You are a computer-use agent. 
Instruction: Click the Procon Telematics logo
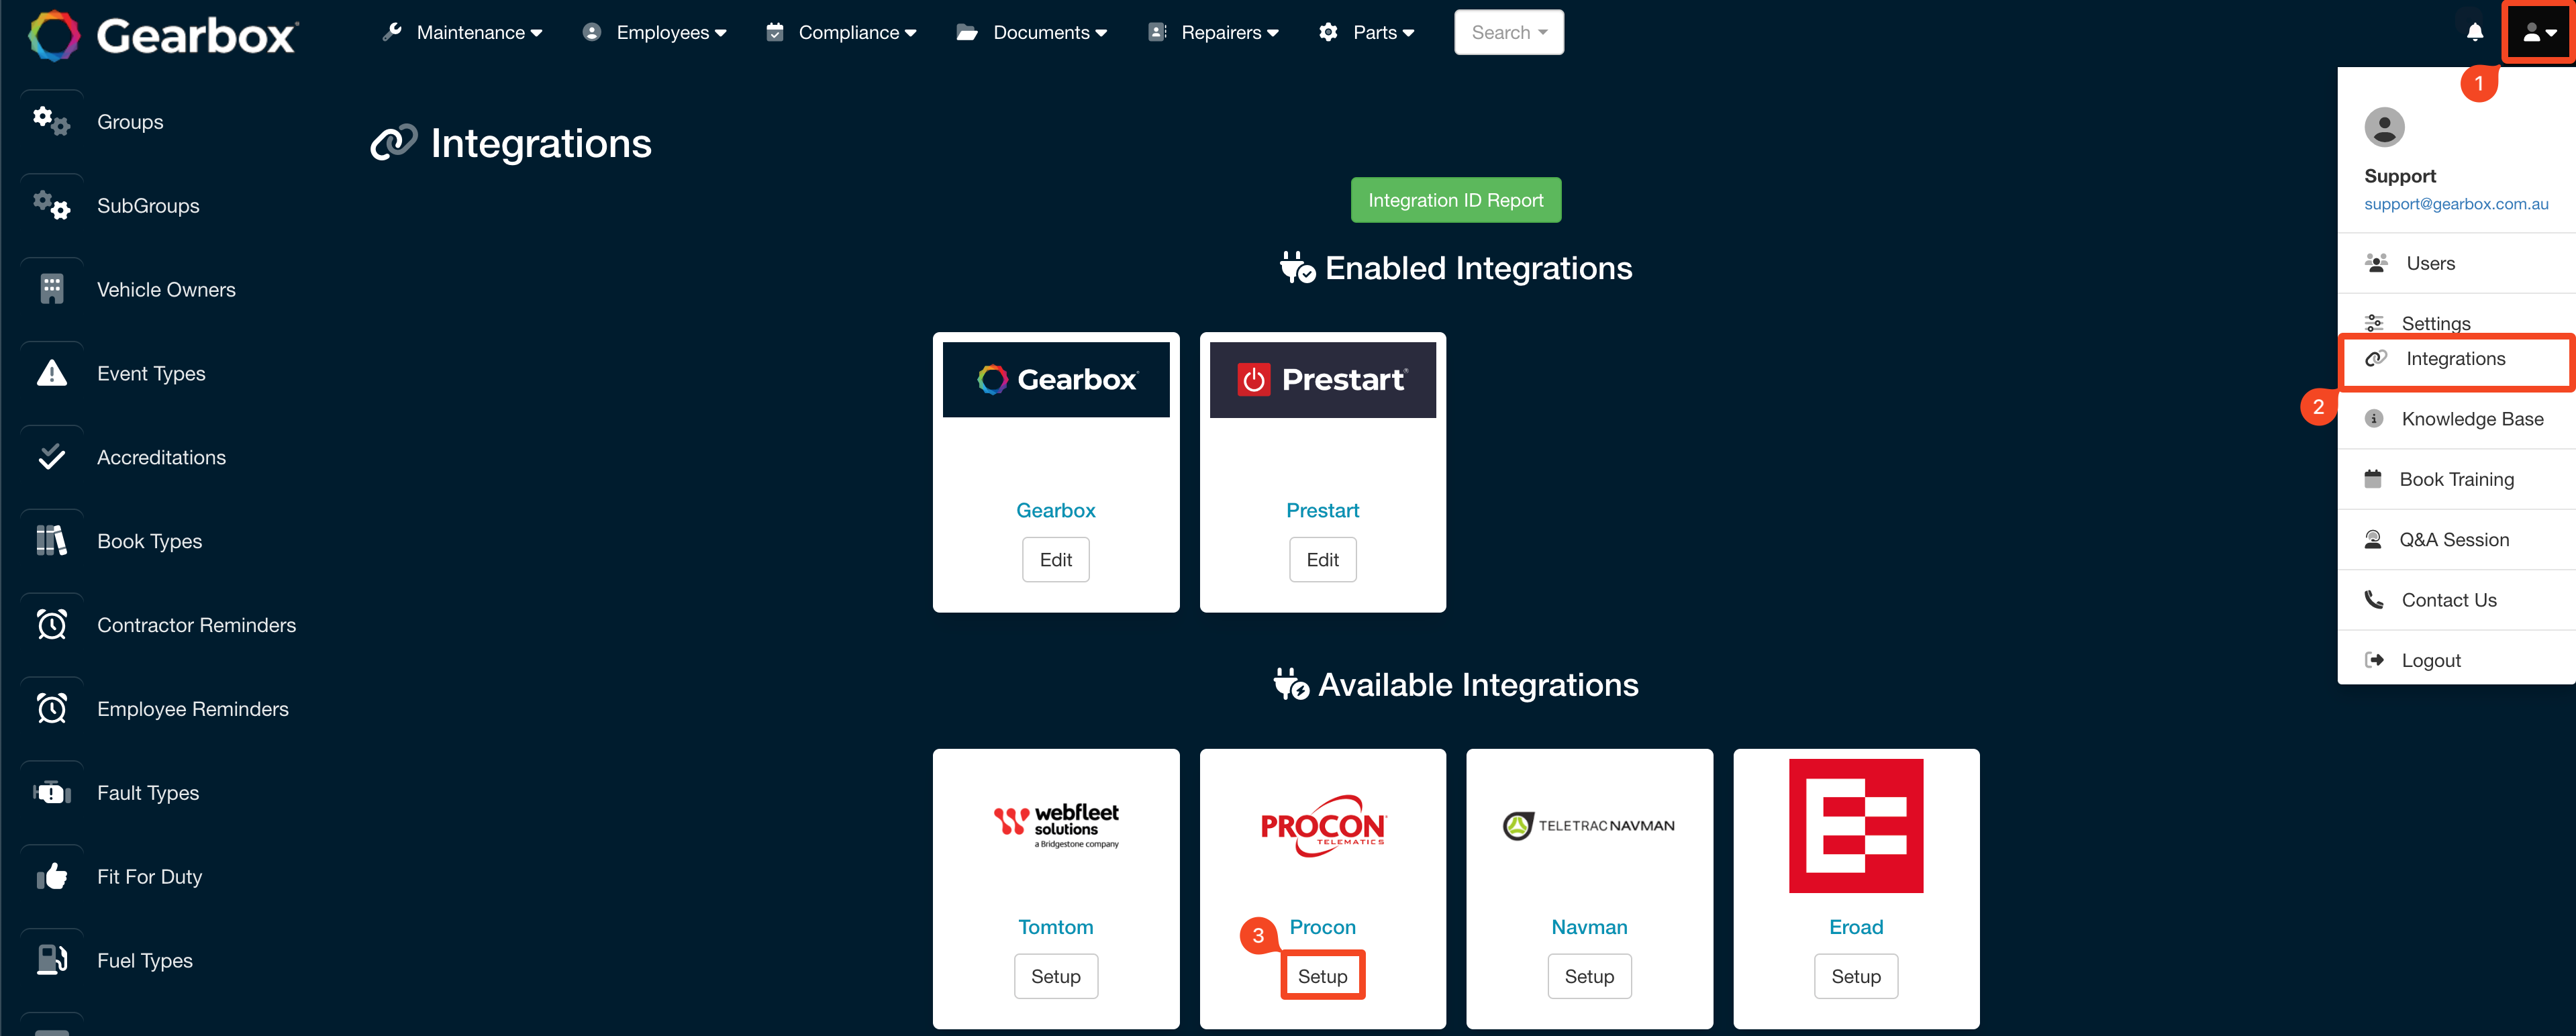pyautogui.click(x=1323, y=826)
